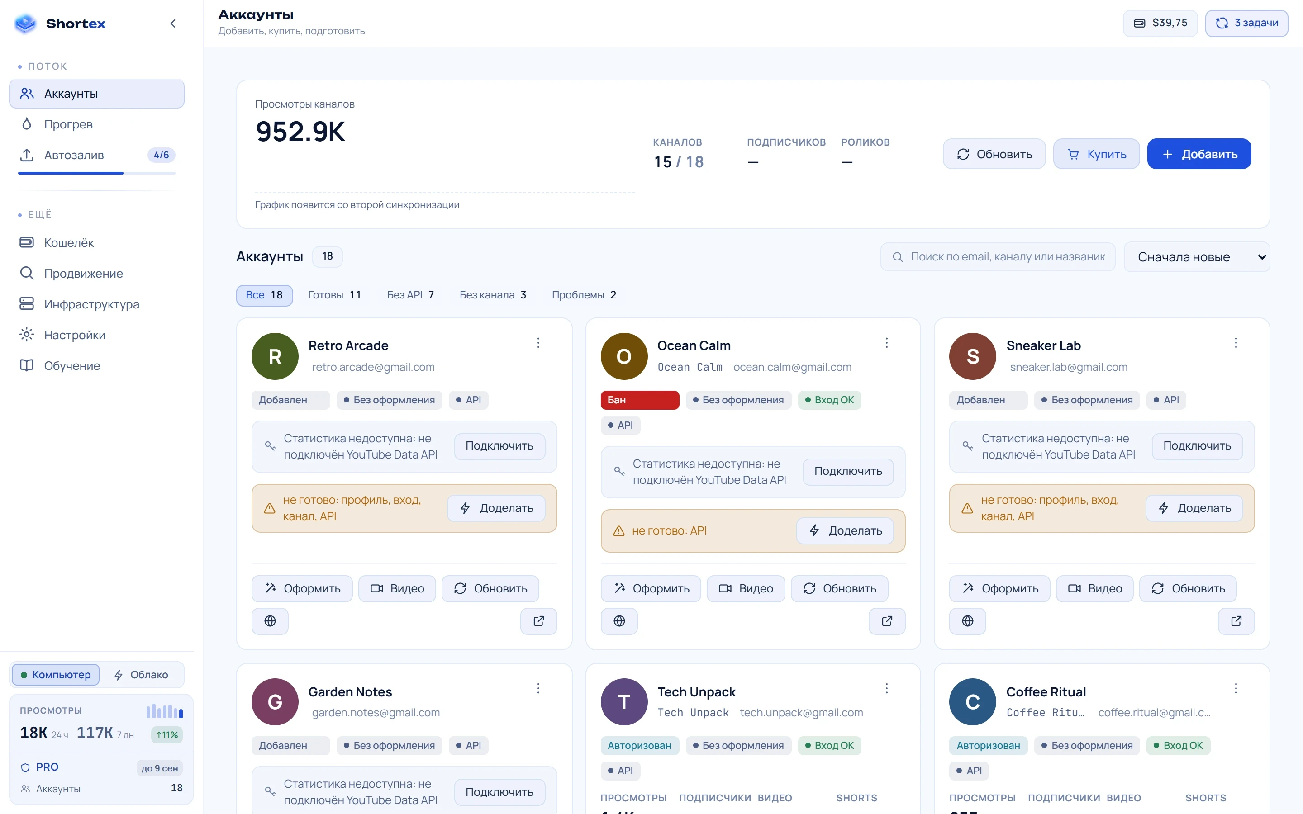Open the Сначала новые sort dropdown
Screen dimensions: 1303x814
(x=1197, y=257)
